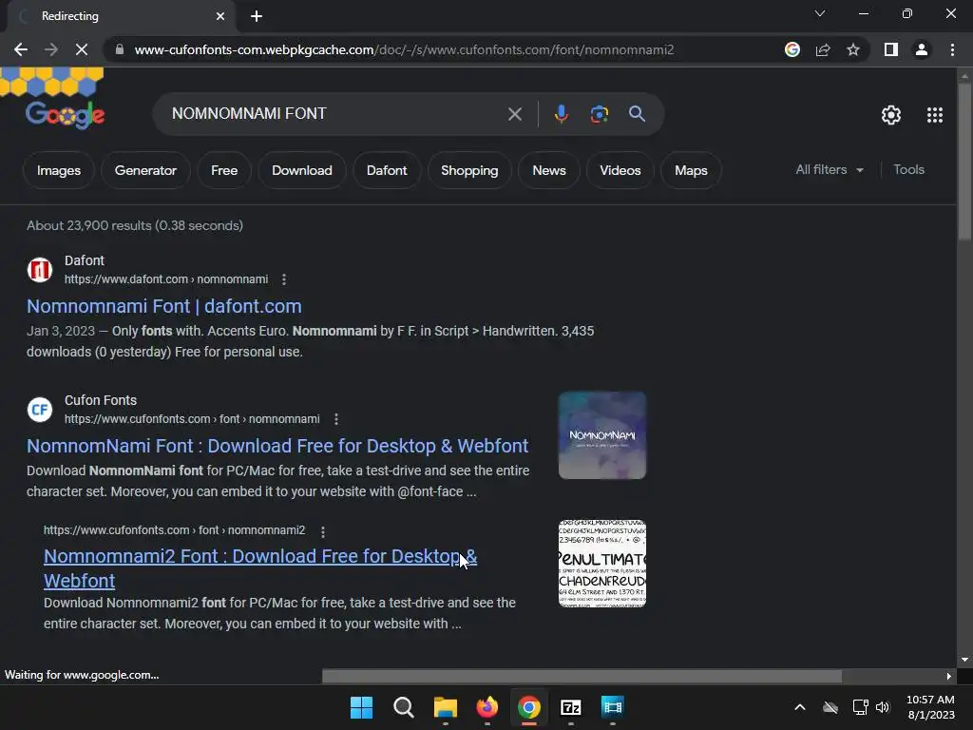Image resolution: width=973 pixels, height=730 pixels.
Task: Open Chrome's three-dot menu
Action: (952, 49)
